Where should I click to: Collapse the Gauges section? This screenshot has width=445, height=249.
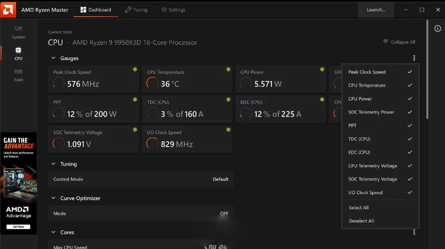click(x=54, y=58)
